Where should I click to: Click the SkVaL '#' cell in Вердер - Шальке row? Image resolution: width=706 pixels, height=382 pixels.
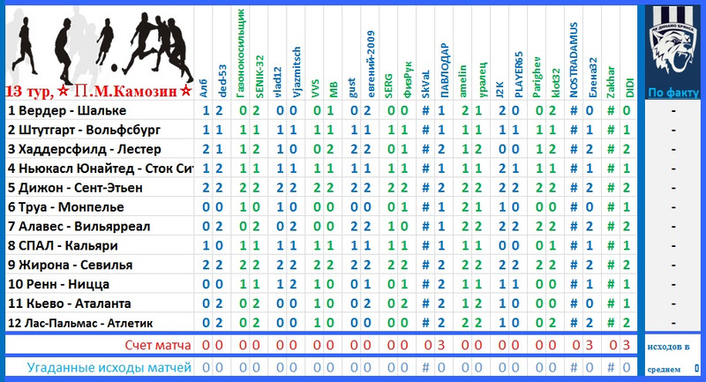(425, 110)
